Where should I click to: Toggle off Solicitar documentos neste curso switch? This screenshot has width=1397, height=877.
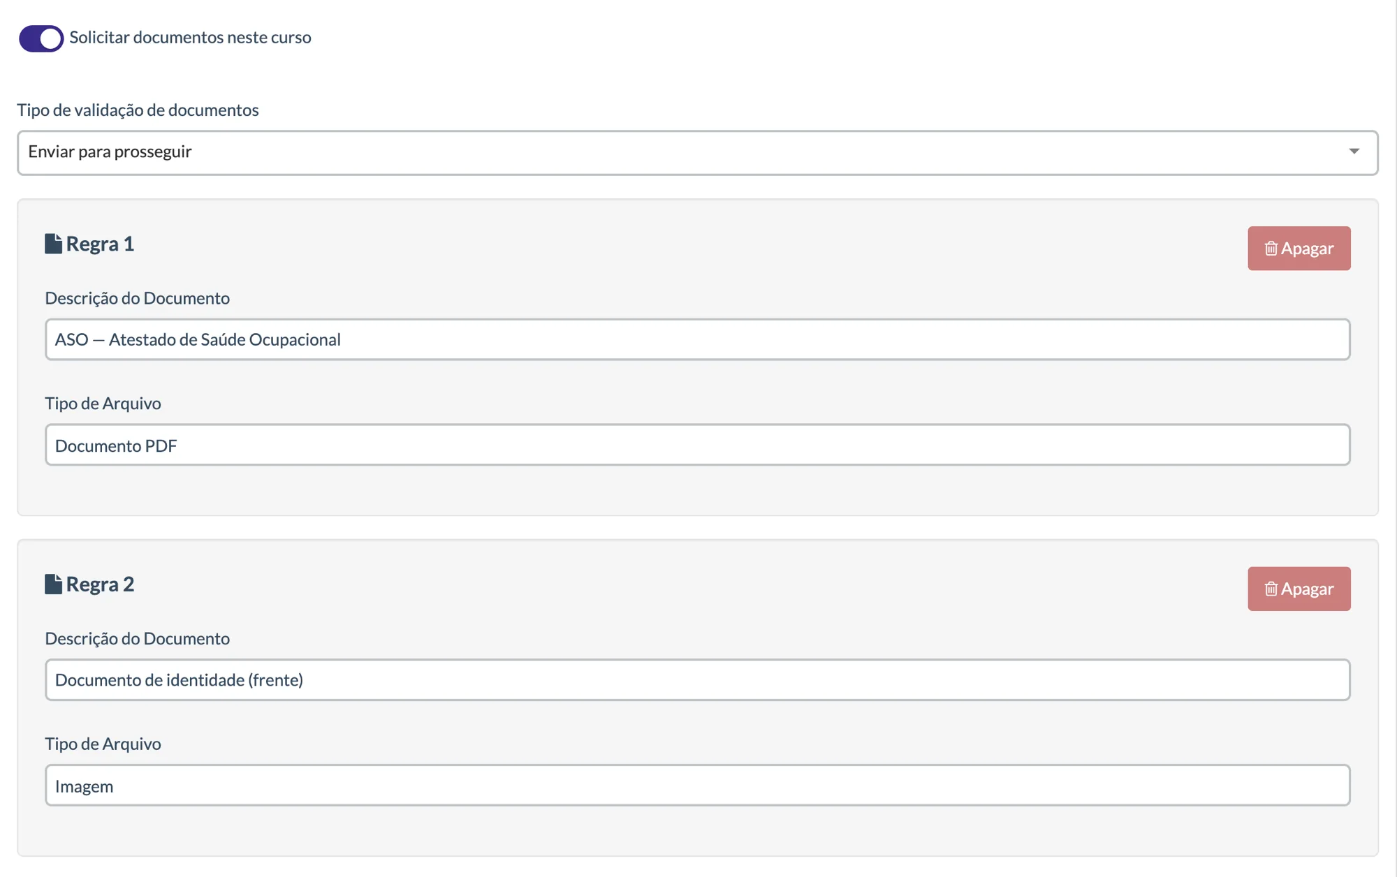(41, 38)
